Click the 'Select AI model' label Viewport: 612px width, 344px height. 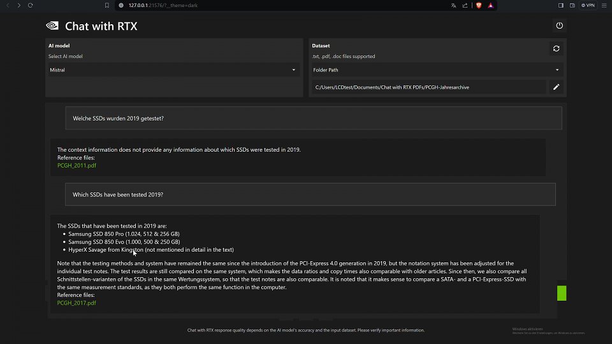(x=65, y=56)
